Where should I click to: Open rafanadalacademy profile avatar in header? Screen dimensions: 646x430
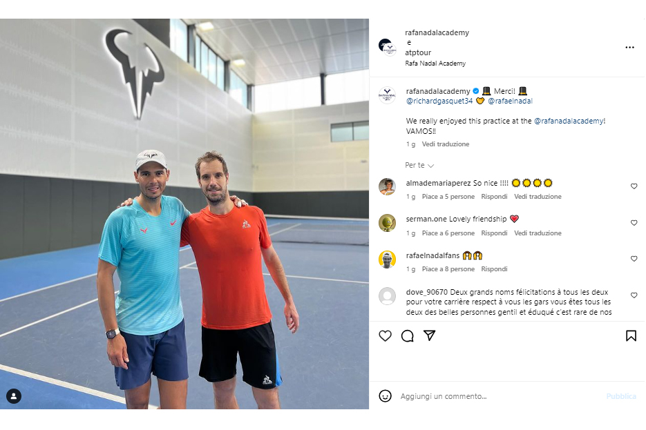point(388,47)
